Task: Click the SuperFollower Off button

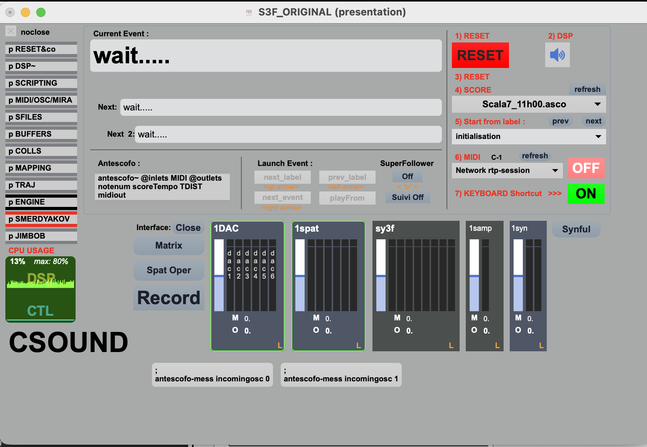Action: pyautogui.click(x=407, y=176)
